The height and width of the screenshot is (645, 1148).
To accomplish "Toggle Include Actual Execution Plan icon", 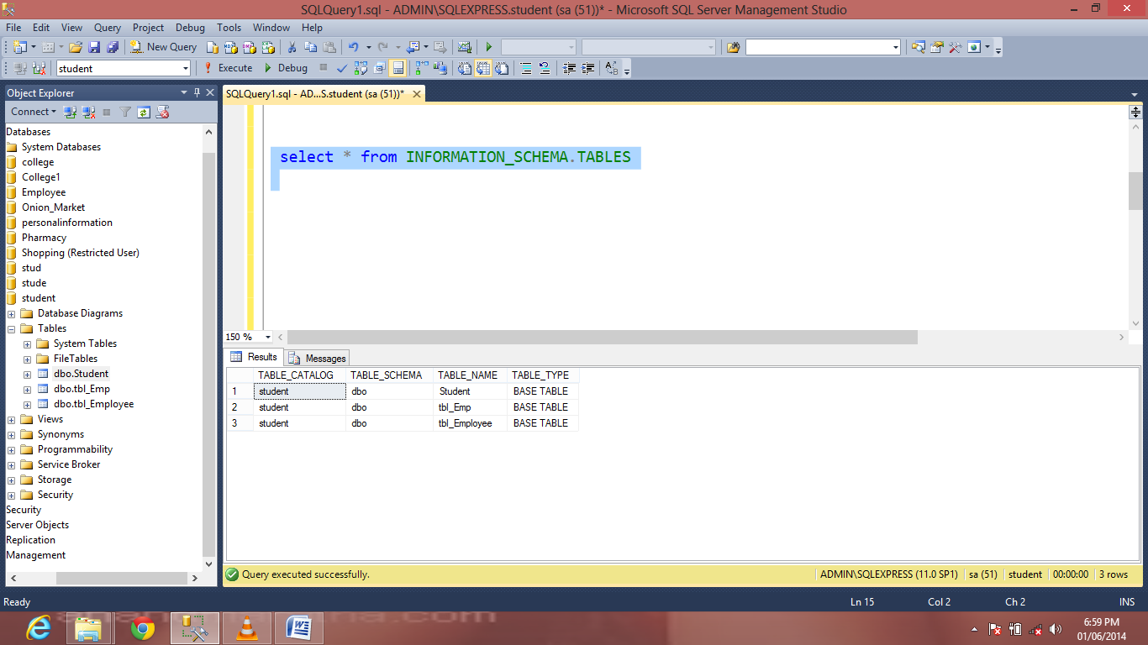I will click(422, 68).
